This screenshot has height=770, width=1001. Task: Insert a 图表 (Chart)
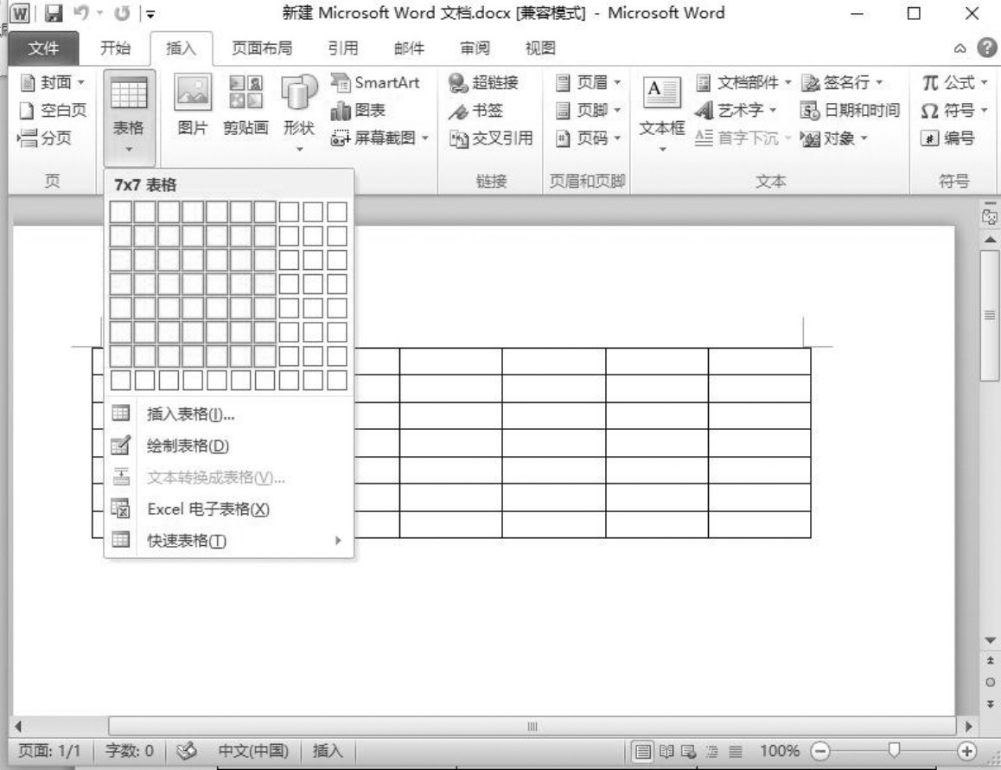358,111
